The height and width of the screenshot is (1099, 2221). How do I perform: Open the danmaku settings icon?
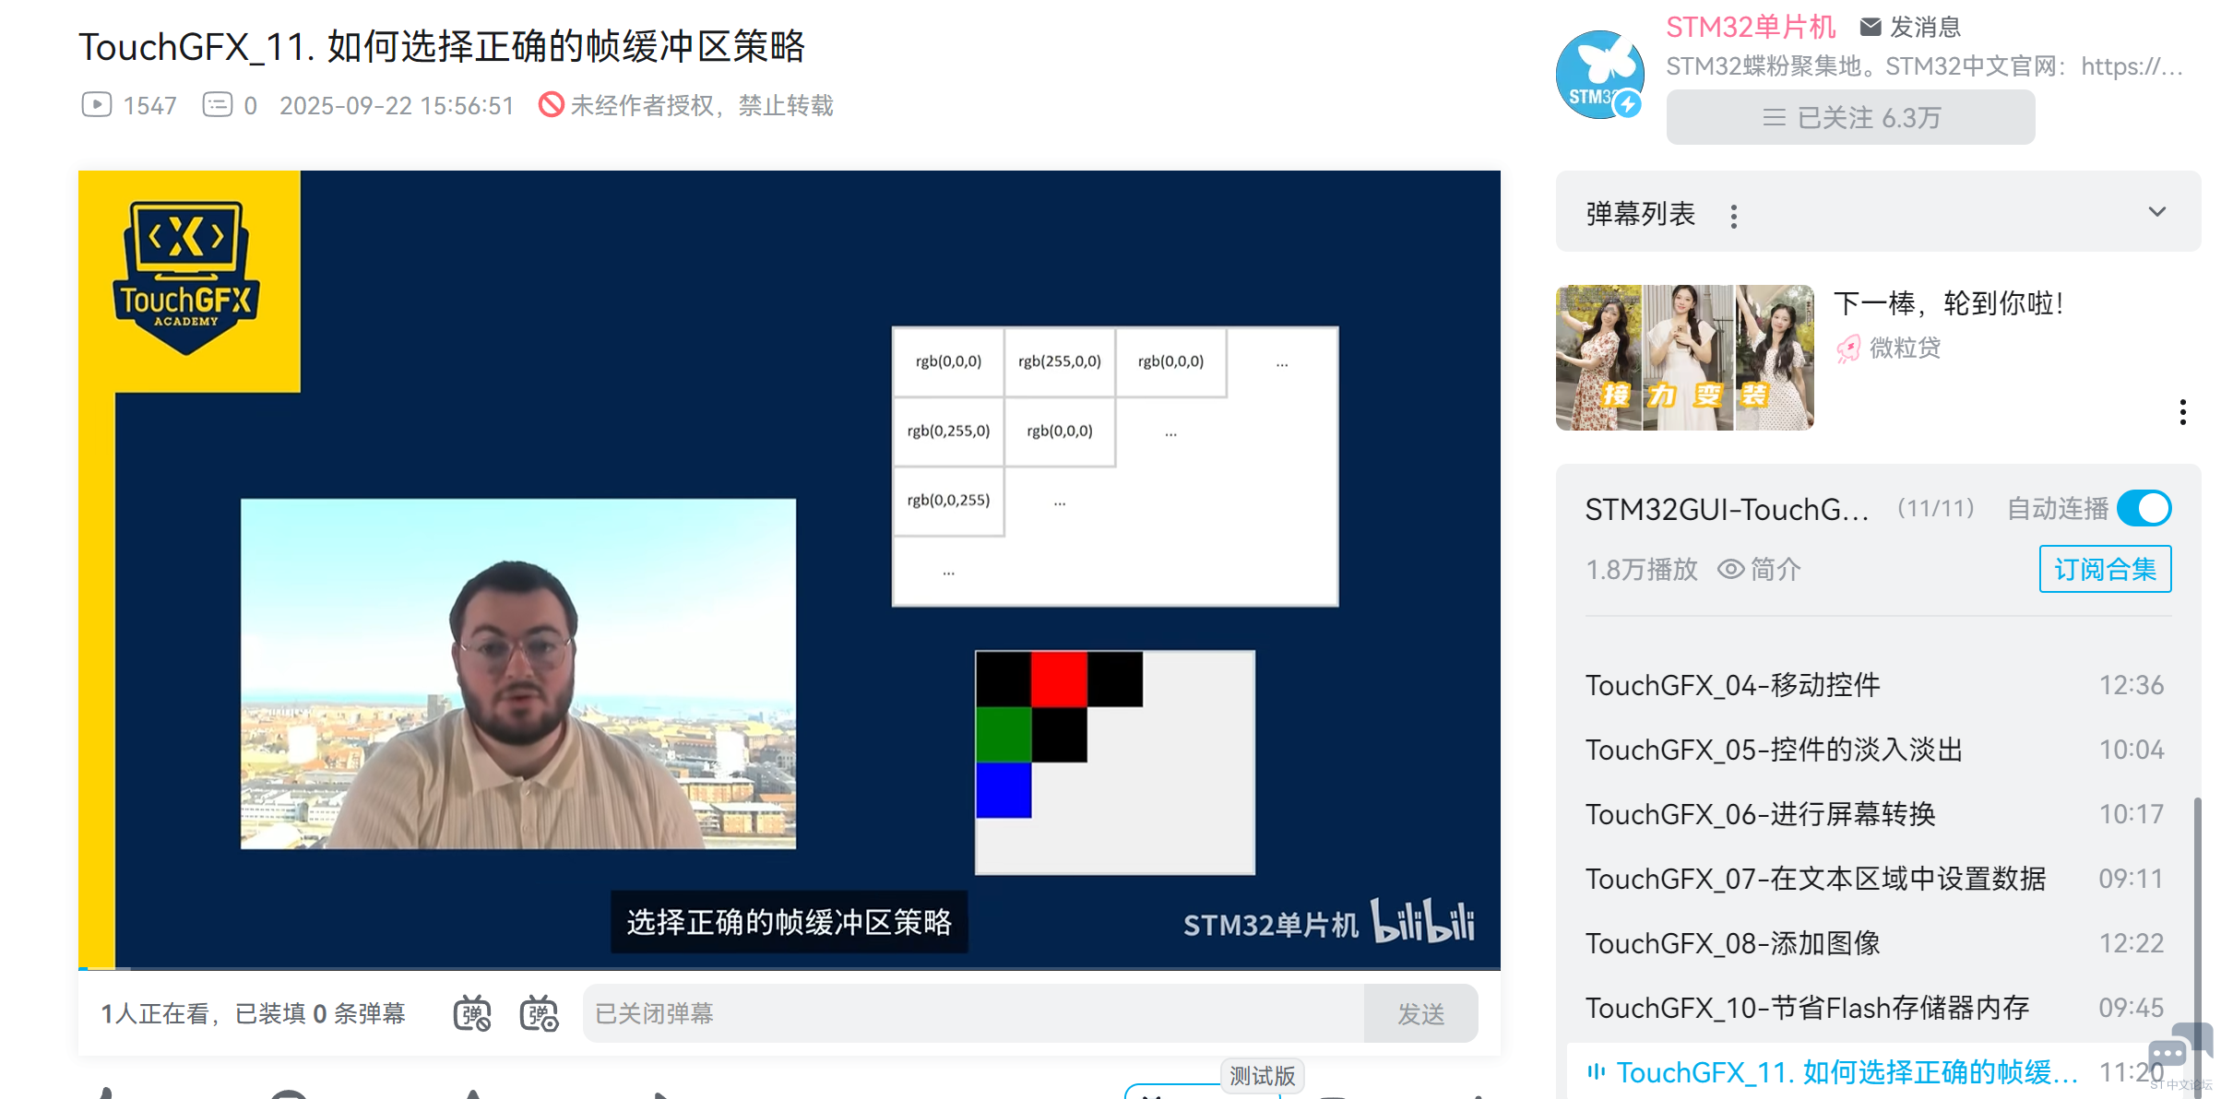539,1013
